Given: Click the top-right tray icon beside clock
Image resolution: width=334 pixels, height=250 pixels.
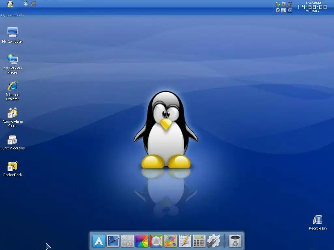Looking at the screenshot, I should pos(290,4).
